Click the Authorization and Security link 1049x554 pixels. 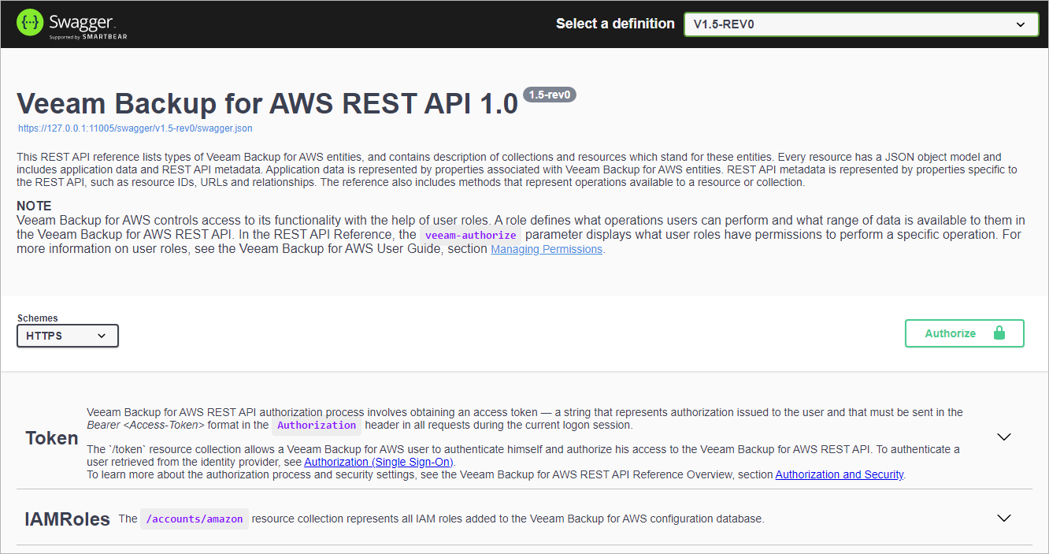839,474
